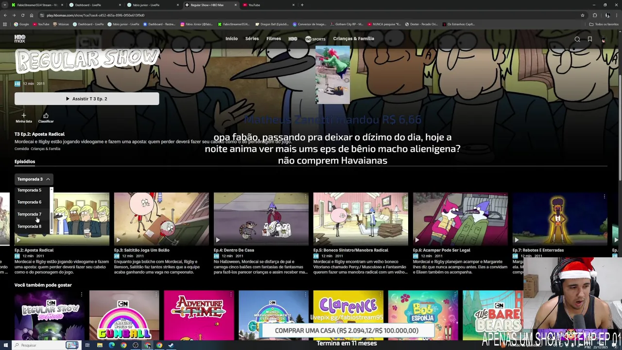Open Task View on taskbar
The height and width of the screenshot is (350, 622).
tap(87, 345)
